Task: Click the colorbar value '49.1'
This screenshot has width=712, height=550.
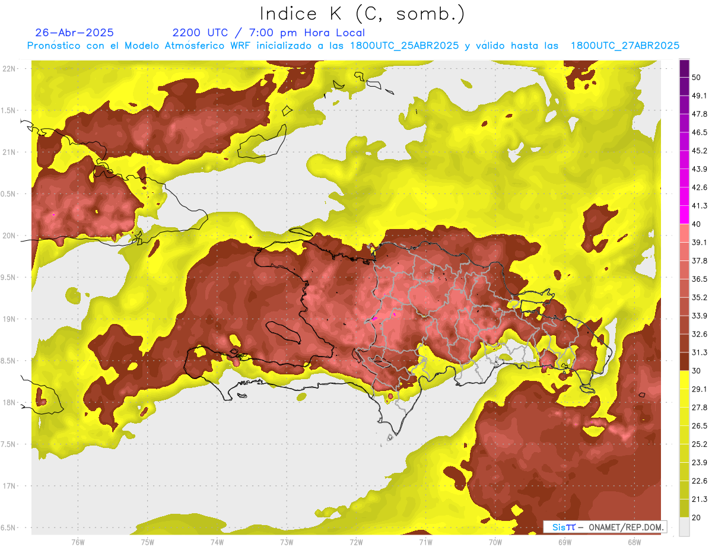Action: pos(700,96)
